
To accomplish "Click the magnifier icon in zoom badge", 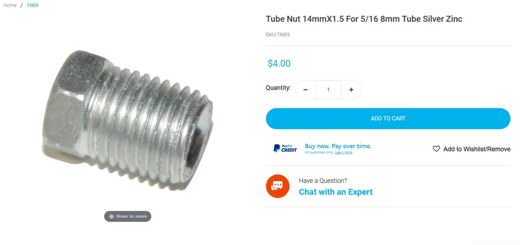I will pos(111,217).
